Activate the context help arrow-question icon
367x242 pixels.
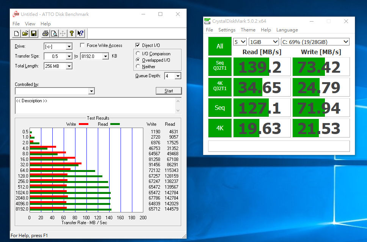coord(80,34)
